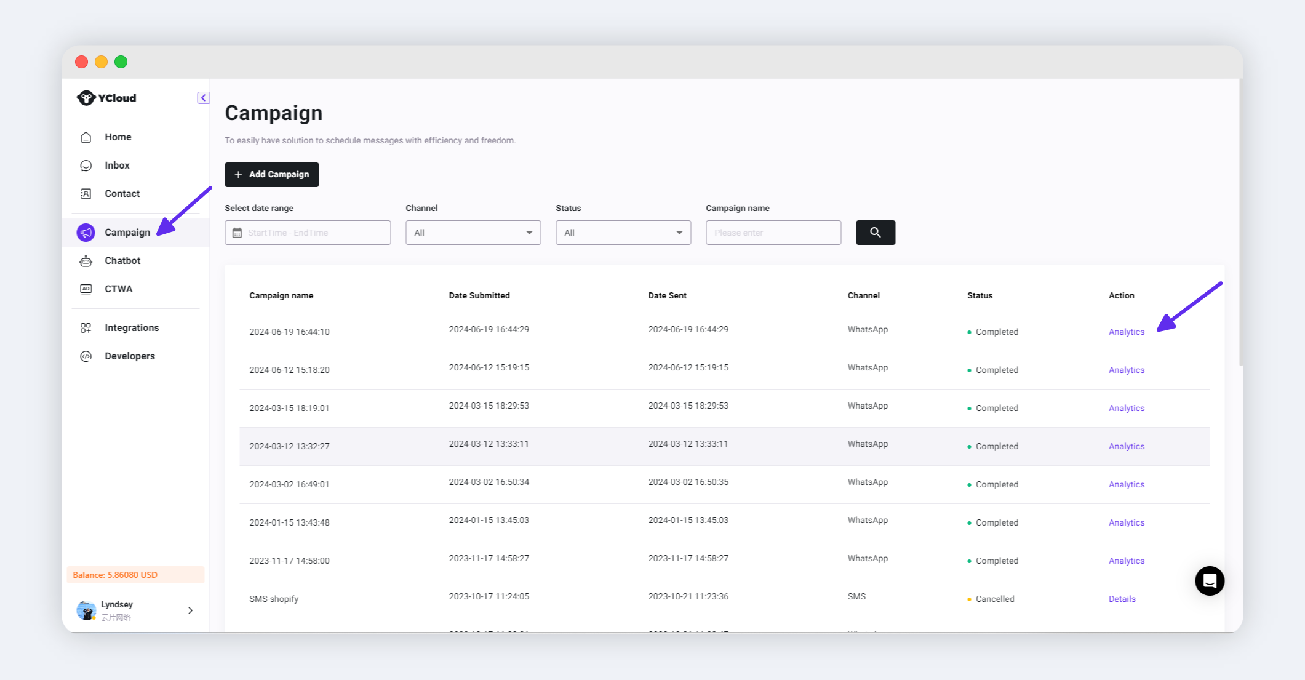Open Inbox via its chat bubble icon
The image size is (1305, 680).
point(86,166)
